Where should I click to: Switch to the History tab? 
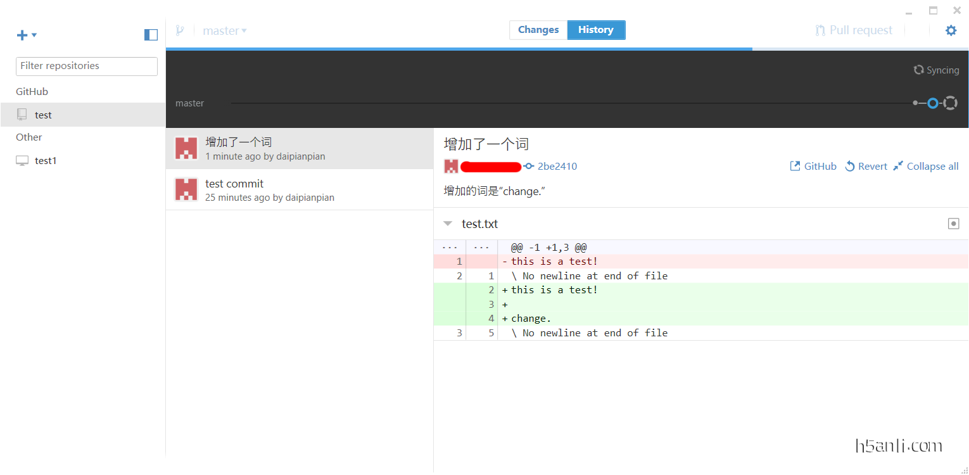click(x=596, y=30)
